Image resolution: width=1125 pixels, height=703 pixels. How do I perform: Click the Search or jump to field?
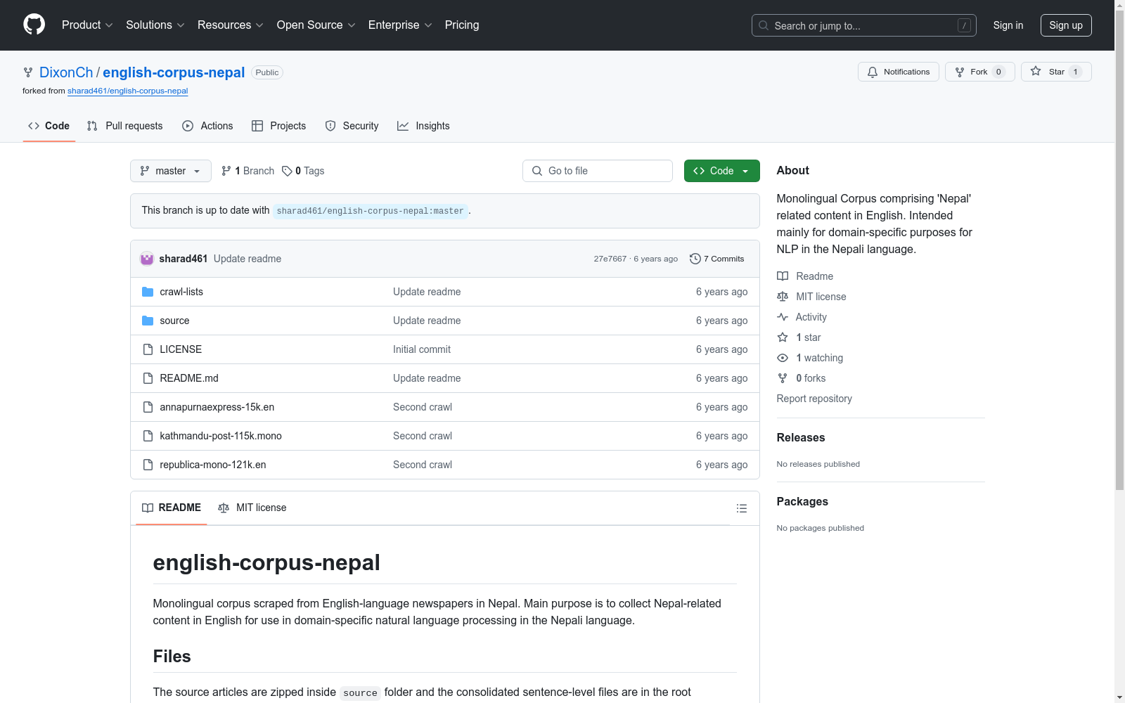click(864, 25)
